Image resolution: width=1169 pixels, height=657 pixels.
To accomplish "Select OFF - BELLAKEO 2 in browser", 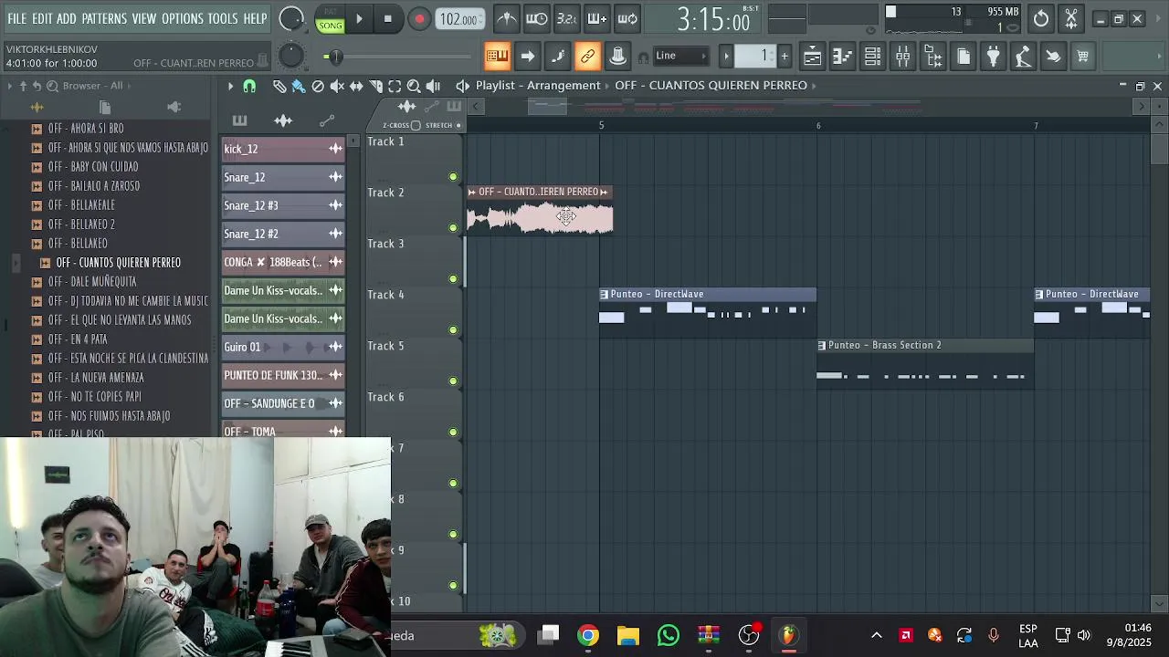I will 81,224.
